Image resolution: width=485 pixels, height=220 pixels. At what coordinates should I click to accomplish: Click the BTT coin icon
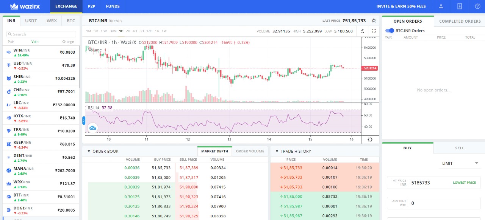(9, 197)
